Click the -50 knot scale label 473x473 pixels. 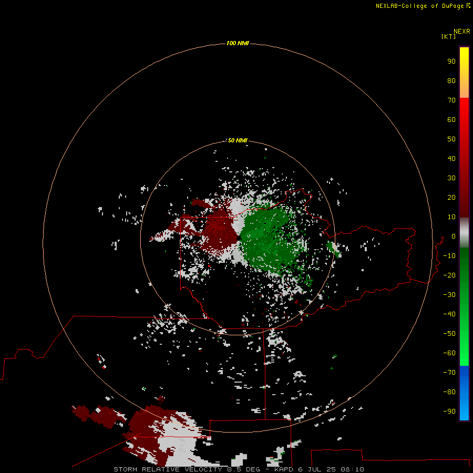(x=449, y=334)
